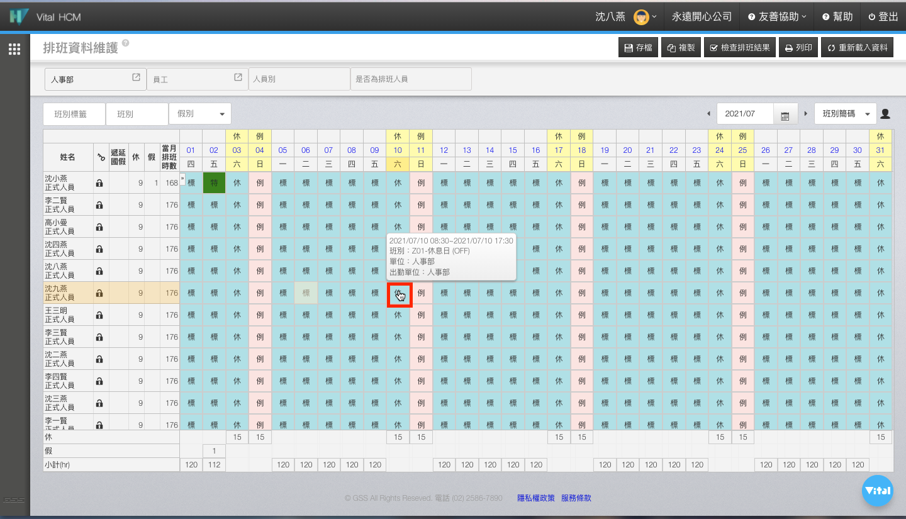Expand the 假別 dropdown
This screenshot has height=519, width=906.
[200, 114]
